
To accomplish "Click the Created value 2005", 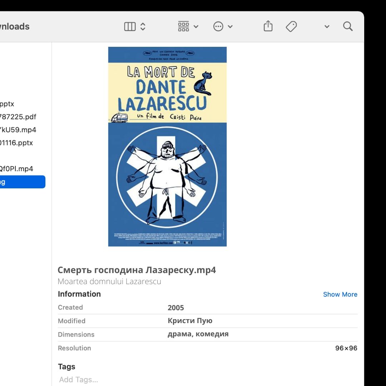I will 176,307.
